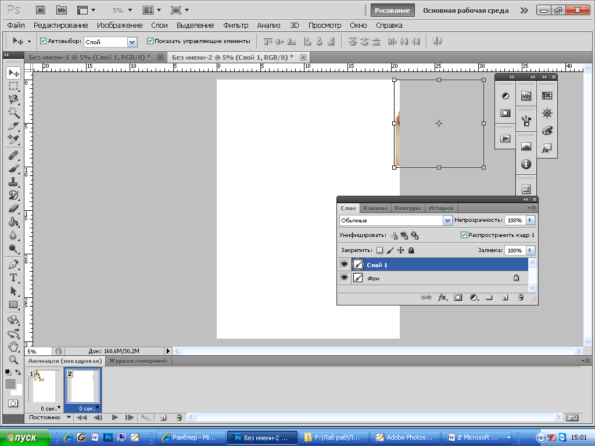
Task: Delete layer with trash icon in Layers panel
Action: click(x=521, y=298)
